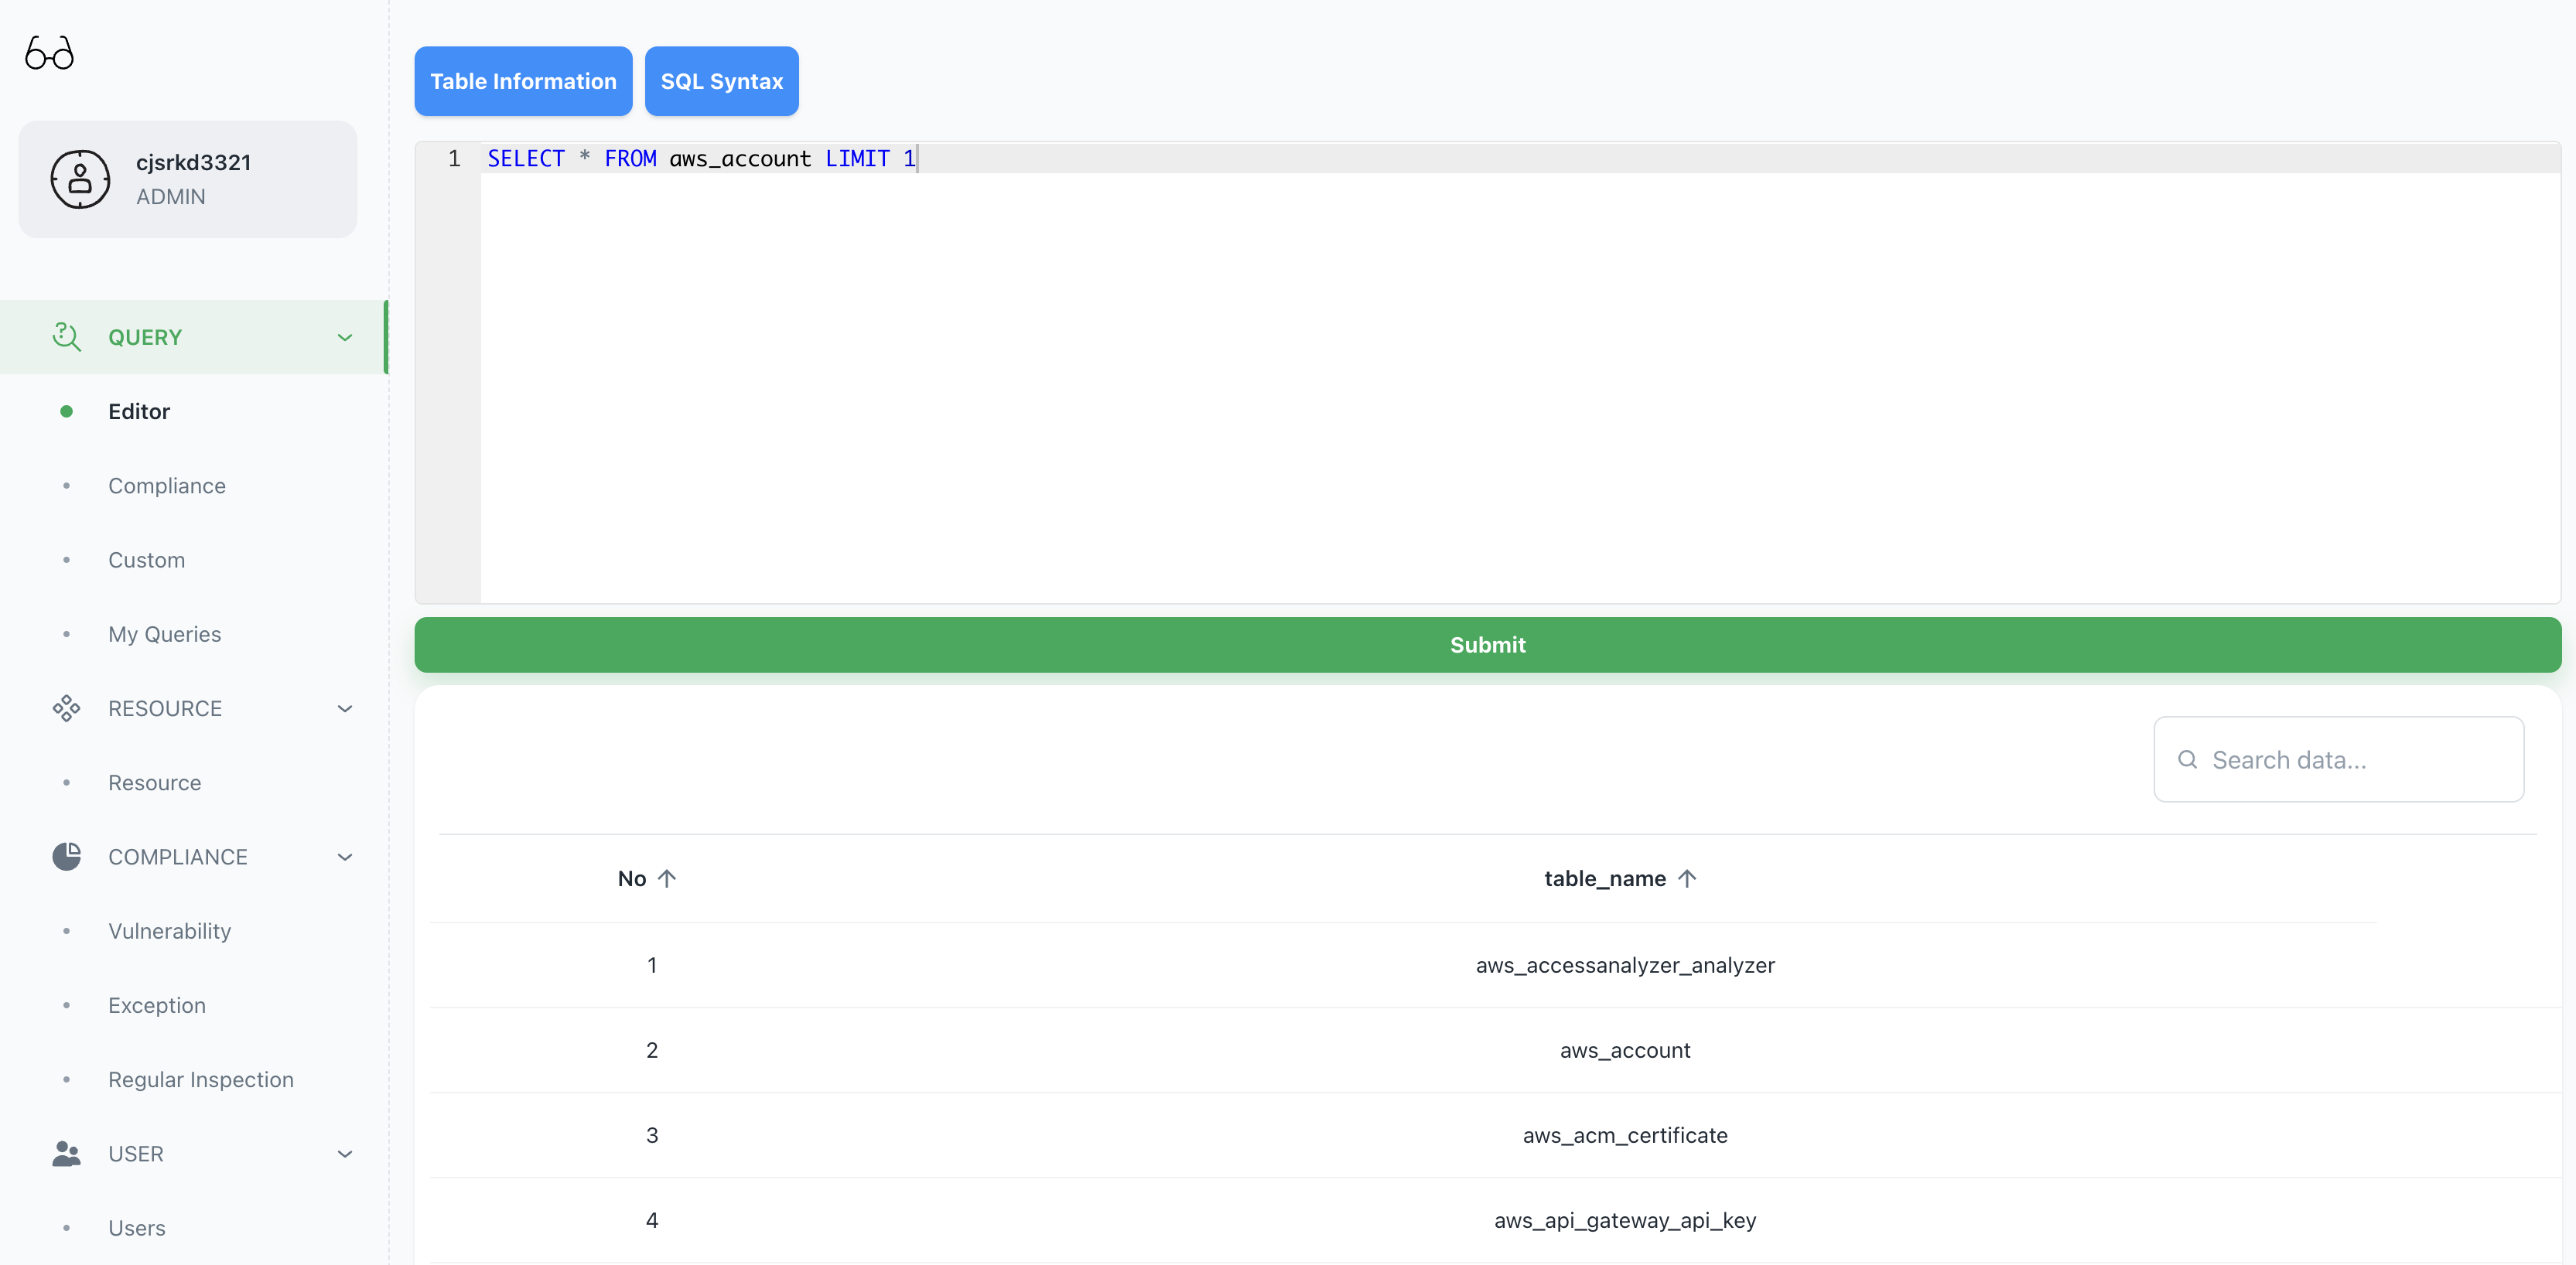Click the QUERY magnifier icon
Image resolution: width=2576 pixels, height=1265 pixels.
[x=66, y=336]
